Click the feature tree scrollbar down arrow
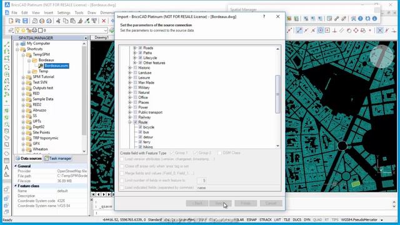400x225 pixels. click(277, 146)
